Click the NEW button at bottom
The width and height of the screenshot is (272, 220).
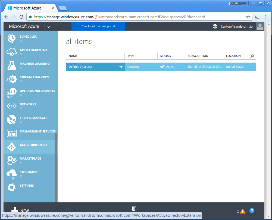(x=20, y=210)
